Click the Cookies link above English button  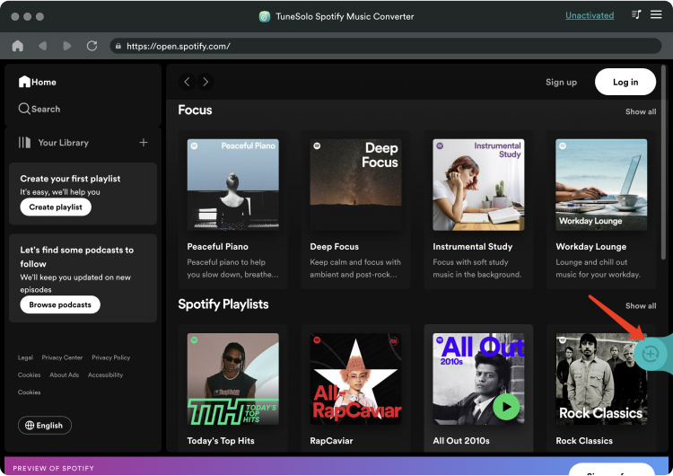coord(30,392)
